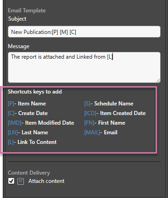This screenshot has height=198, width=168.
Task: Click the Attach content label
Action: (46, 181)
